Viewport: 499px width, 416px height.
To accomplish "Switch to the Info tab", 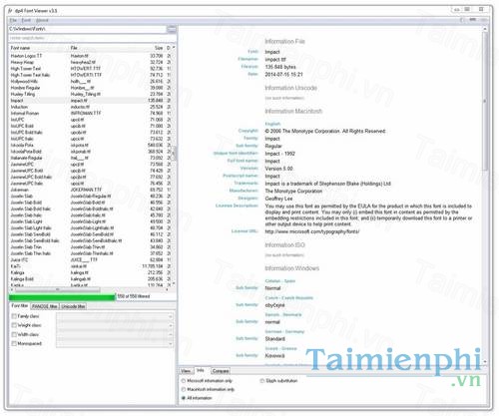I will 201,370.
